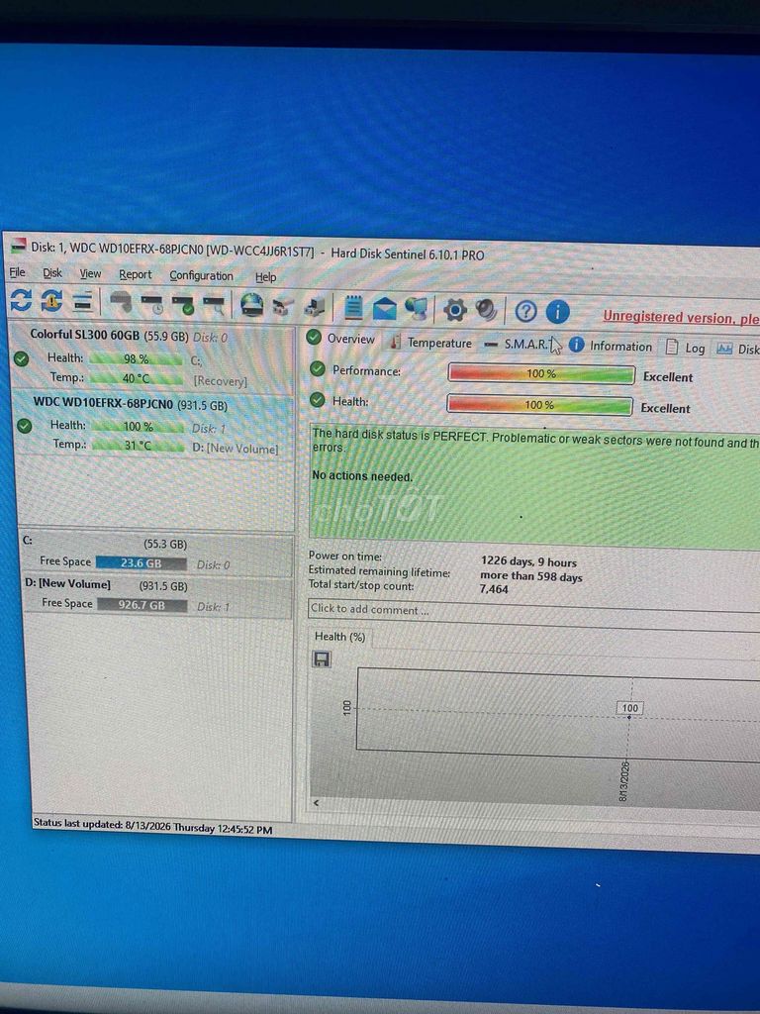Click the '1226 days, 9 hours' power on value
The image size is (760, 1014).
(x=528, y=562)
